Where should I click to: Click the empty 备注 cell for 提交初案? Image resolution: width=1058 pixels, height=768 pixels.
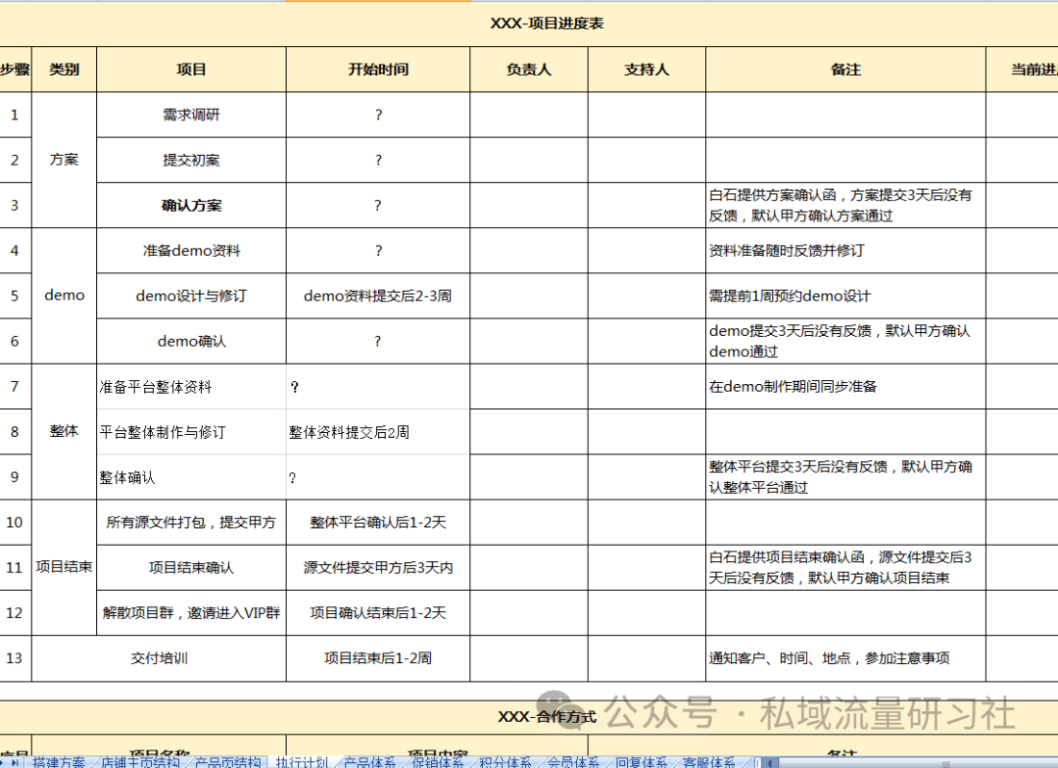point(846,160)
